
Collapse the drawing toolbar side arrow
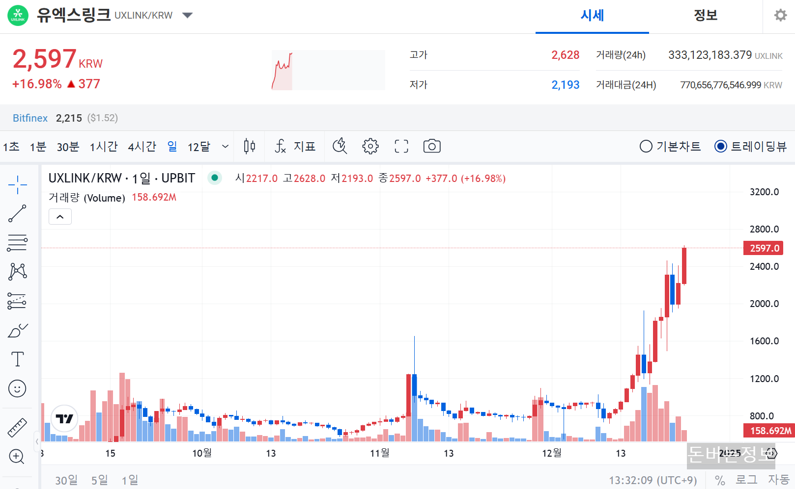37,441
